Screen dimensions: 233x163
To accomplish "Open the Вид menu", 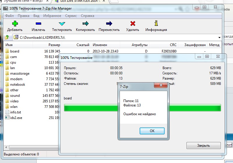I will coord(36,16).
